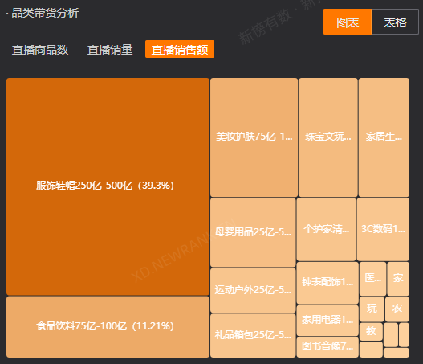This screenshot has width=423, height=364.
Task: Switch to the 表格 table view
Action: 395,22
